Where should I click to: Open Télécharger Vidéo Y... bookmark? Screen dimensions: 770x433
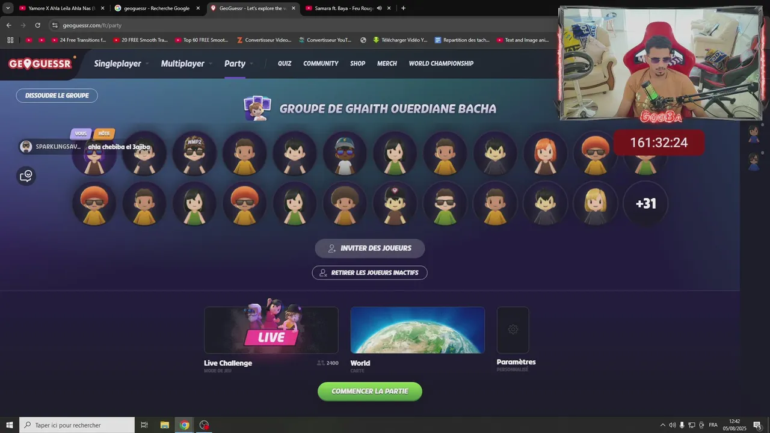(x=400, y=40)
